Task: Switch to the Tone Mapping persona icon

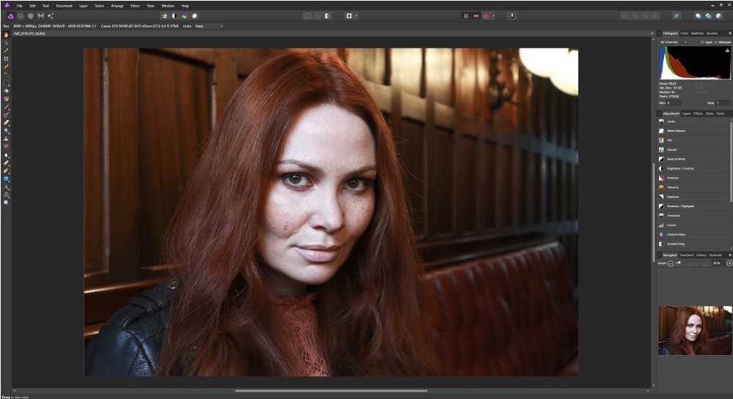Action: (40, 16)
